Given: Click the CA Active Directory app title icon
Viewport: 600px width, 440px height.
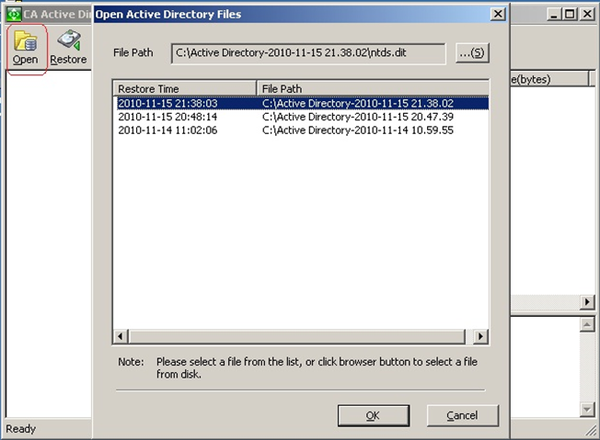Looking at the screenshot, I should [x=14, y=14].
